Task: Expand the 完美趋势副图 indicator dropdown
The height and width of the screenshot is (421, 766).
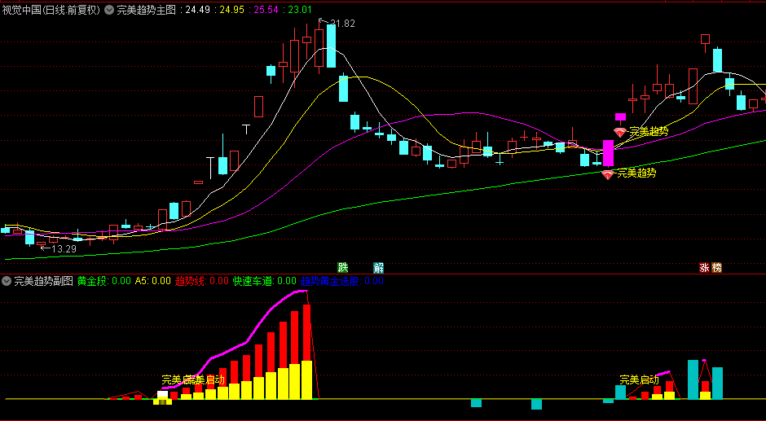Action: [x=7, y=281]
